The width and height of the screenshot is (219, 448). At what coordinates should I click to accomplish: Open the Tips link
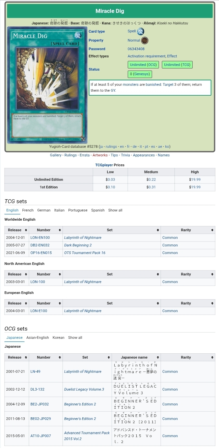tap(114, 155)
